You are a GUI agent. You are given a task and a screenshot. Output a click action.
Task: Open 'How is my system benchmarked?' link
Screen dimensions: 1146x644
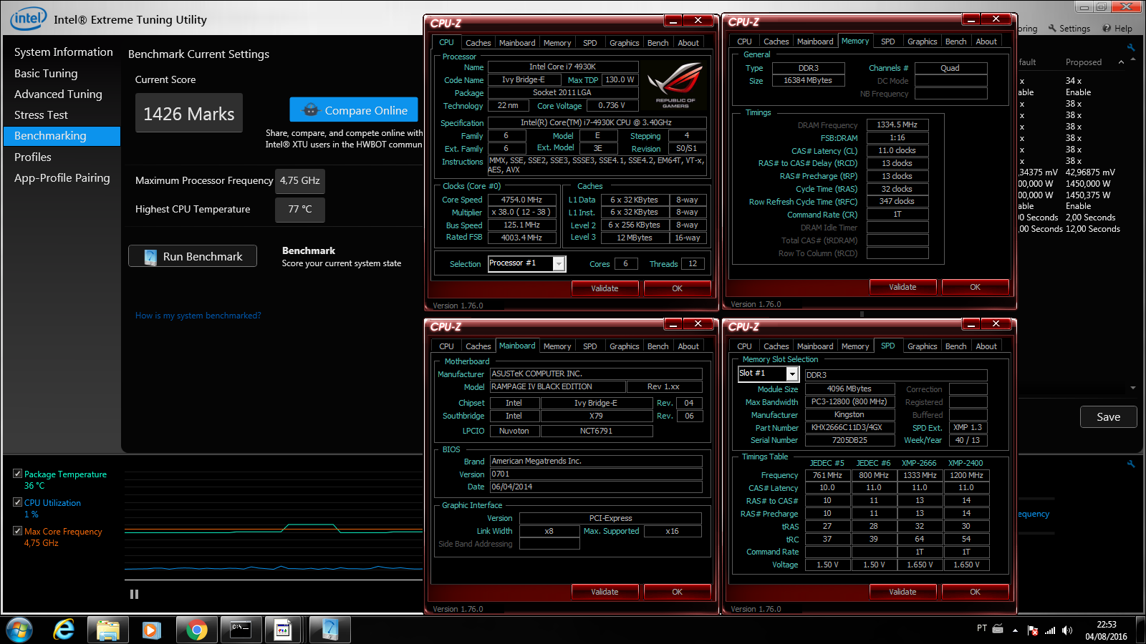pos(198,316)
